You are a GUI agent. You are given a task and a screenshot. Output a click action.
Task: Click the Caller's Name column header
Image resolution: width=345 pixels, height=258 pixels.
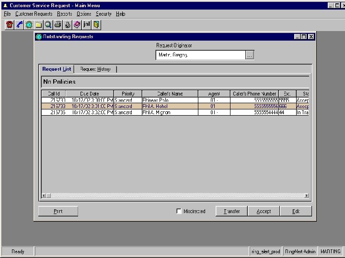pos(170,94)
